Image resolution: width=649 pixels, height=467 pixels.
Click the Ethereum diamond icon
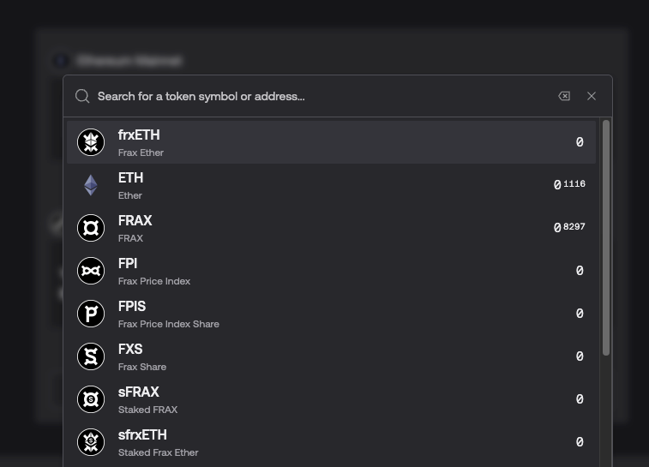pos(91,185)
